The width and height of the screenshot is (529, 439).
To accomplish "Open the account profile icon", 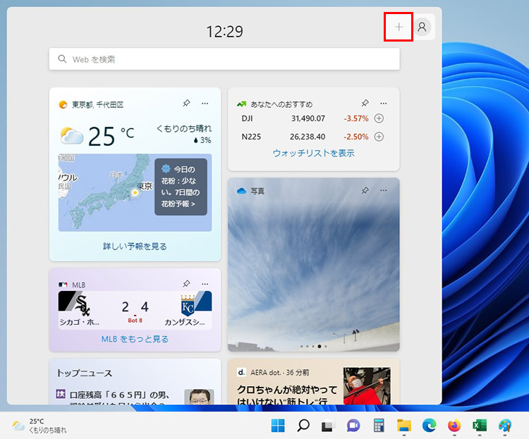I will coord(422,27).
